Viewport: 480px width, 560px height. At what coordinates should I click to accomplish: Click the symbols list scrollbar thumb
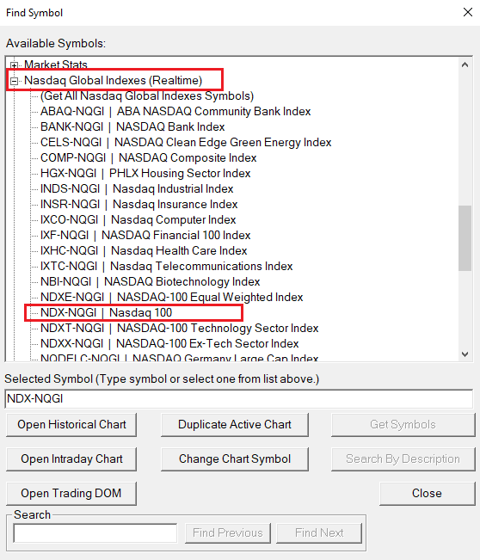point(465,238)
